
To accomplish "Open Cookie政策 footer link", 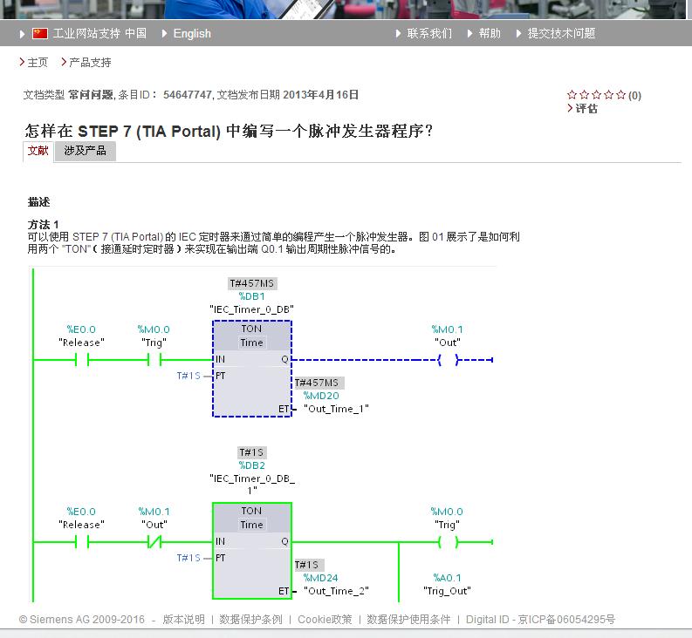I will (x=325, y=620).
